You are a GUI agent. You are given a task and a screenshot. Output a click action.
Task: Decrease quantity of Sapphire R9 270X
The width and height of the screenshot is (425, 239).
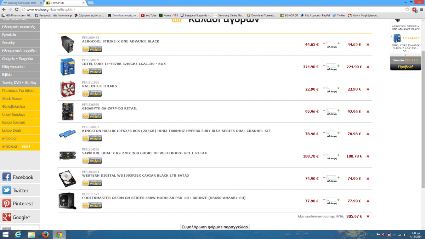[x=324, y=155]
